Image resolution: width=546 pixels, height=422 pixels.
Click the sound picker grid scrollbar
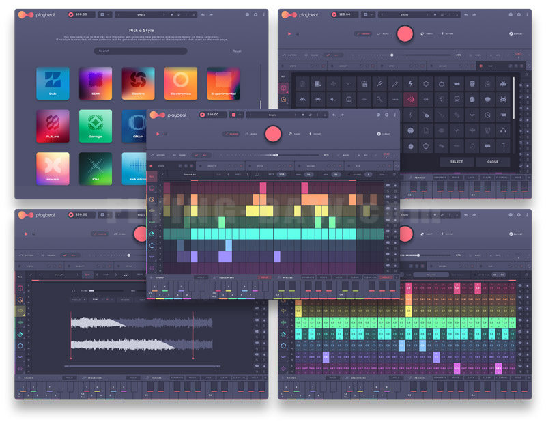click(514, 99)
